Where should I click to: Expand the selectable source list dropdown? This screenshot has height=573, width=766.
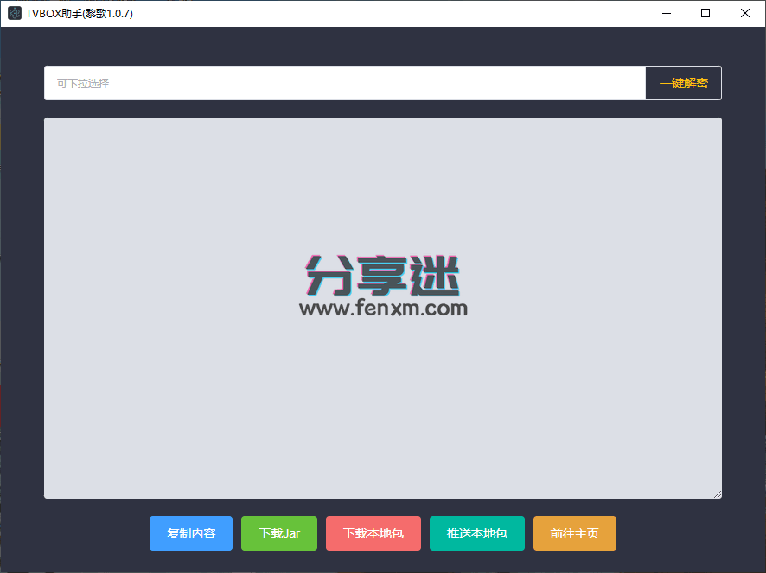coord(344,82)
